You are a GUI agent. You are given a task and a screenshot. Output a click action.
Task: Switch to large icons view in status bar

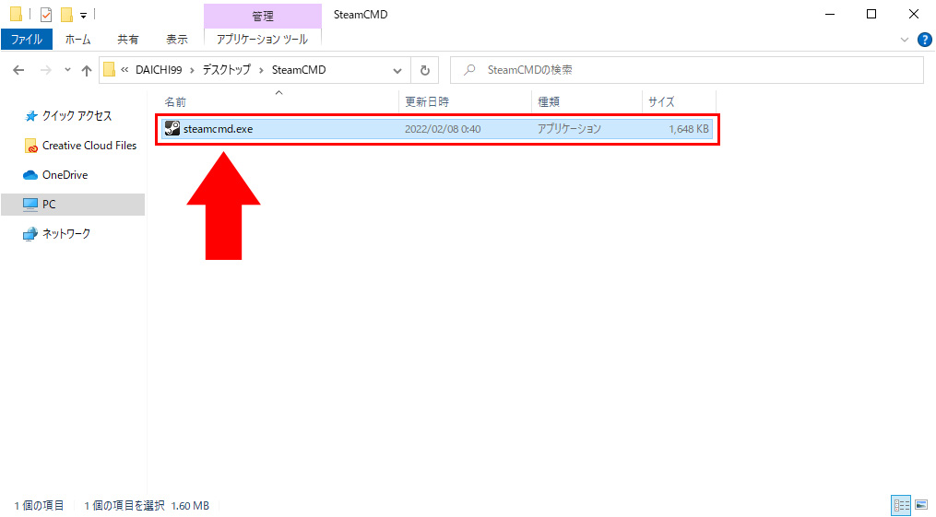[x=921, y=505]
